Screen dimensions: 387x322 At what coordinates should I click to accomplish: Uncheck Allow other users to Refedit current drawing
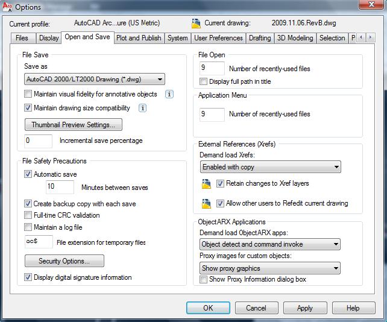pos(220,203)
